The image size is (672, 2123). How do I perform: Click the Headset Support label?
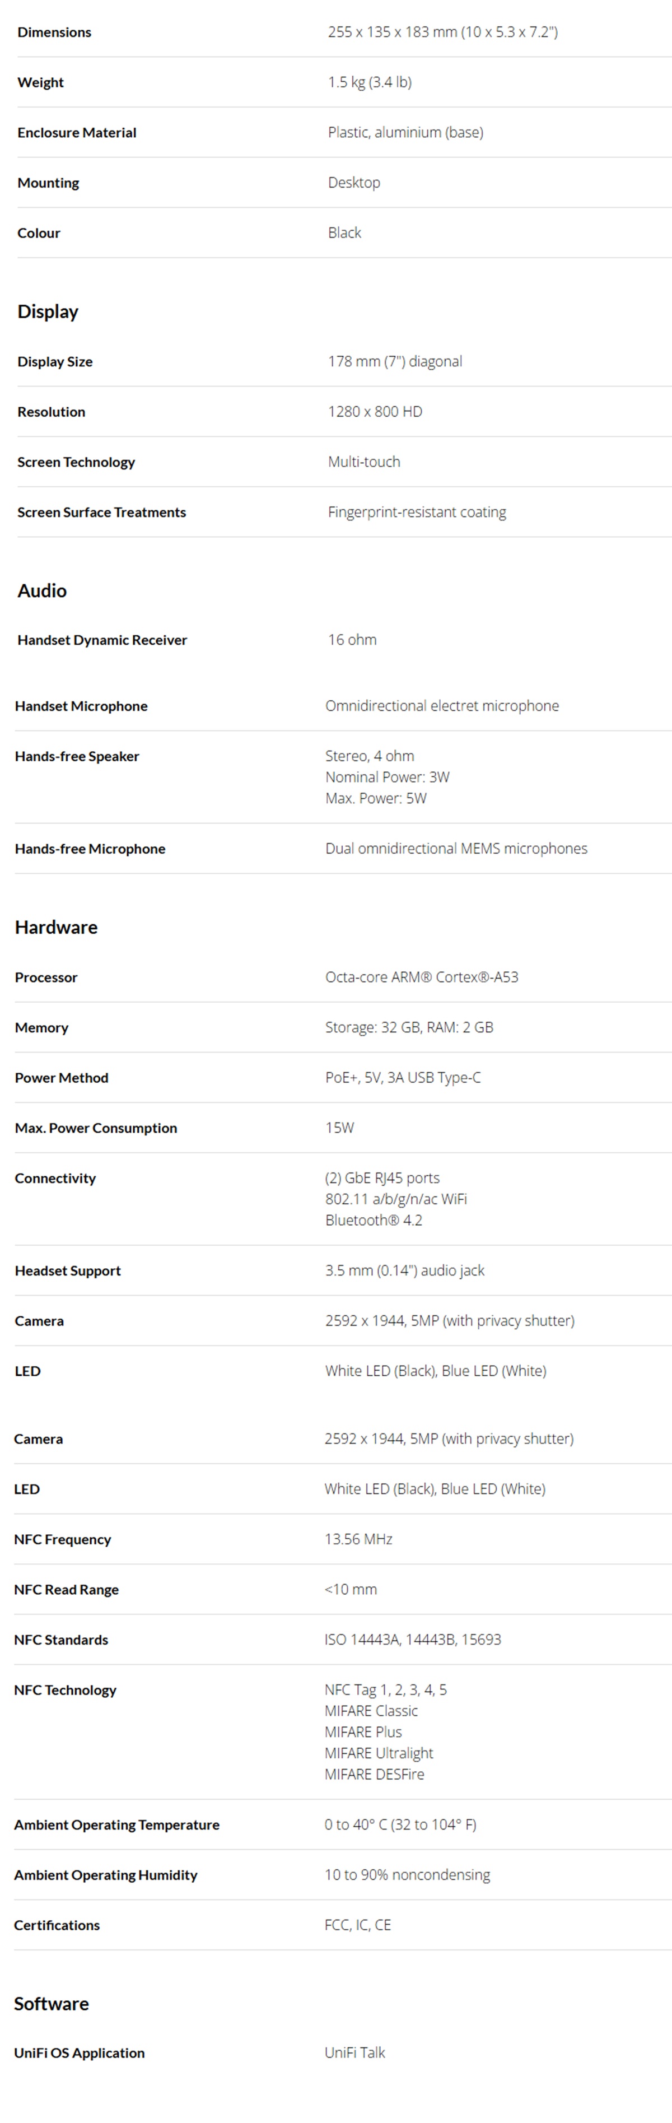click(68, 1271)
